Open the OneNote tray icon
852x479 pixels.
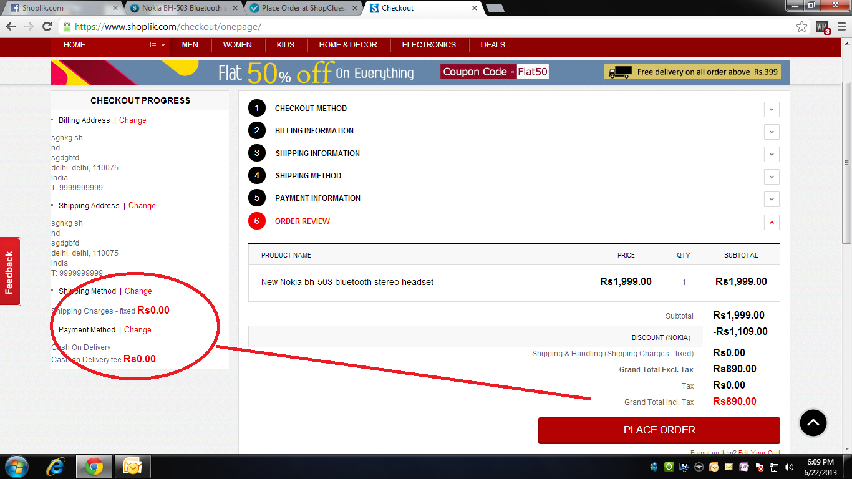744,467
